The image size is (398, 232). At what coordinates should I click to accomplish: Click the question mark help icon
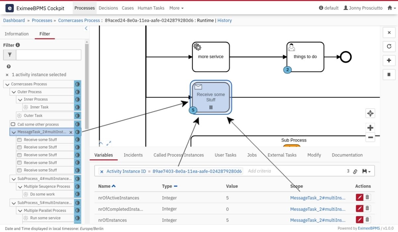(x=9, y=67)
